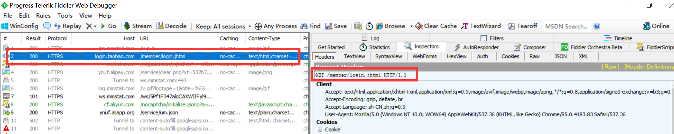Screen dimensions: 674x134
Task: Collapse the Cookie node
Action: (320, 130)
